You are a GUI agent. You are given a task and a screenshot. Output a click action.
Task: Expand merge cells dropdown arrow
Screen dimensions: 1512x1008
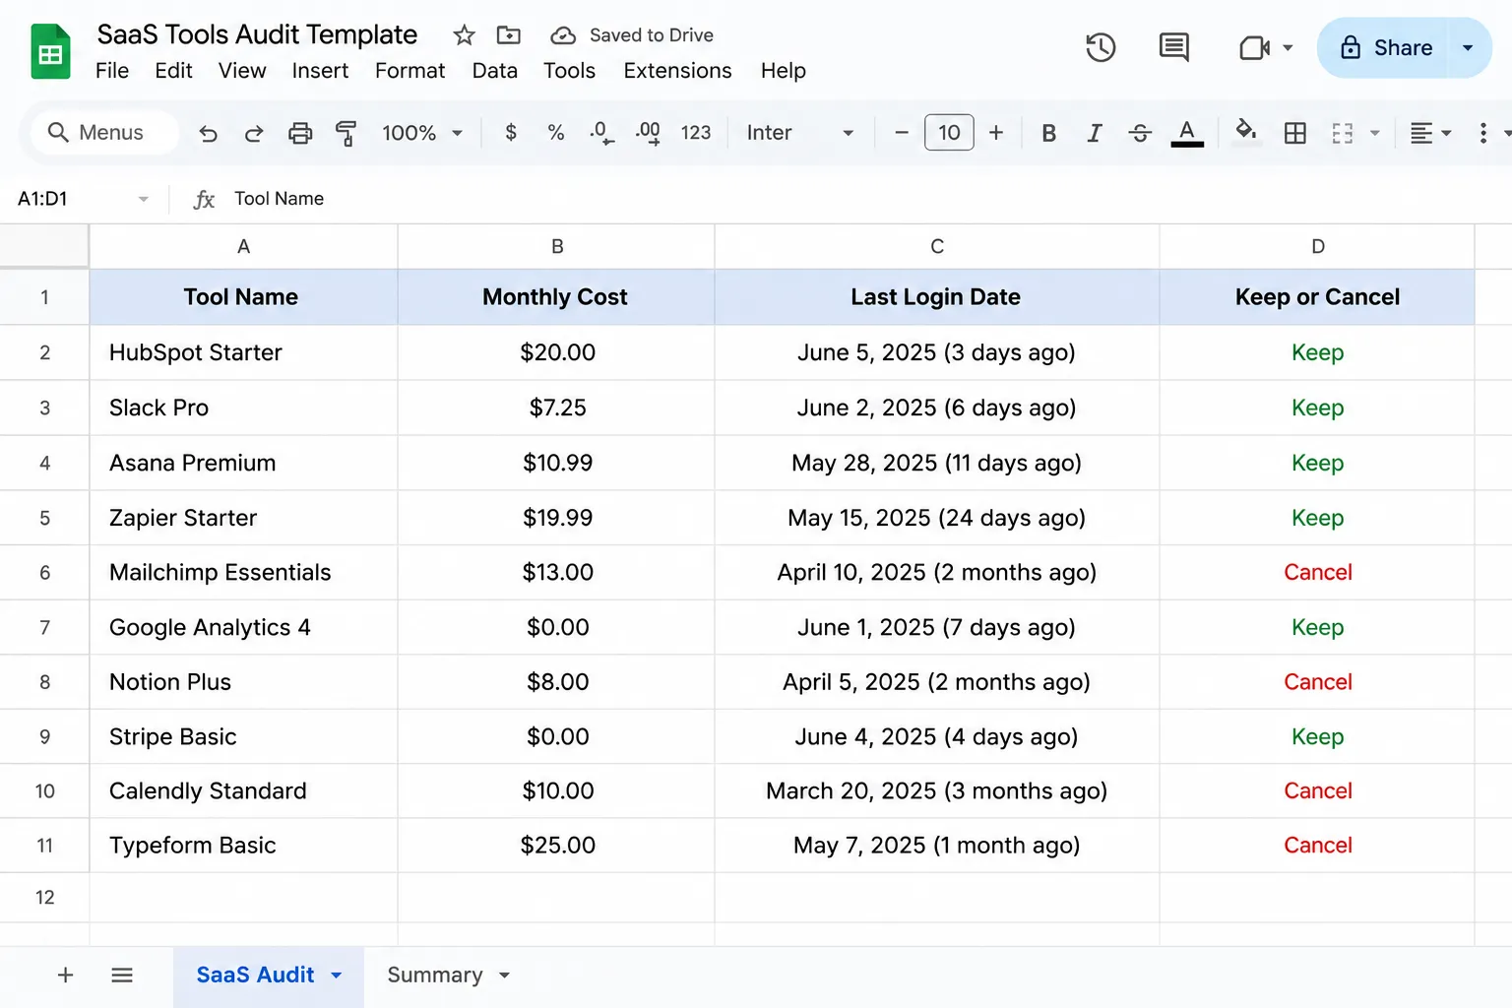1375,133
